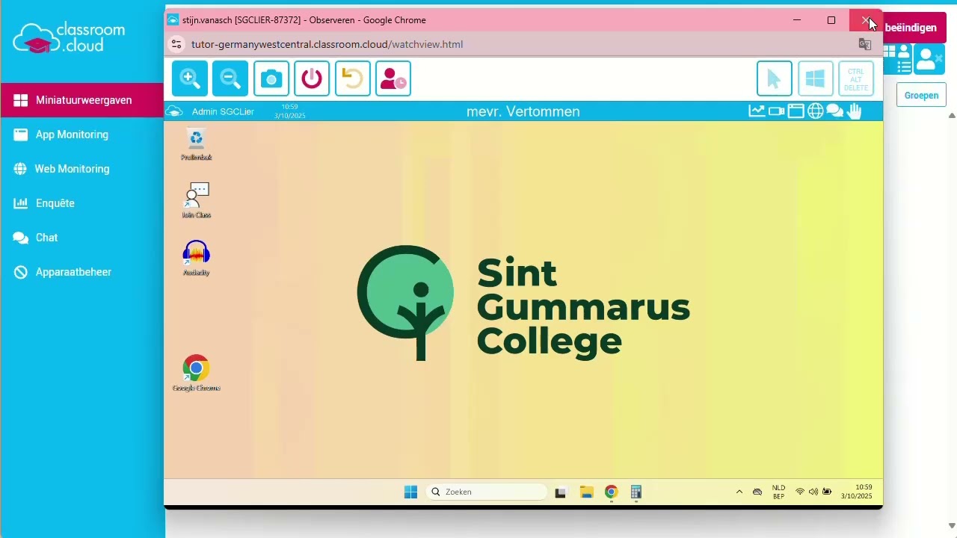Click the battery tray icon
This screenshot has width=957, height=538.
tap(827, 492)
